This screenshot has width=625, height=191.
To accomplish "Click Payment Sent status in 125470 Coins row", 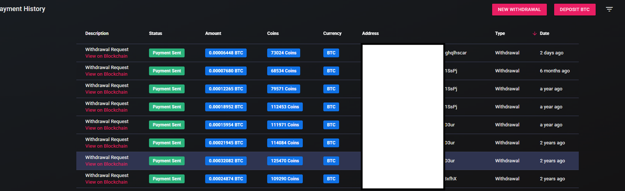I will [x=167, y=161].
